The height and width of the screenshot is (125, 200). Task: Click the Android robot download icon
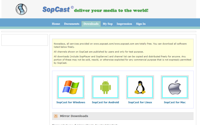coord(105,87)
